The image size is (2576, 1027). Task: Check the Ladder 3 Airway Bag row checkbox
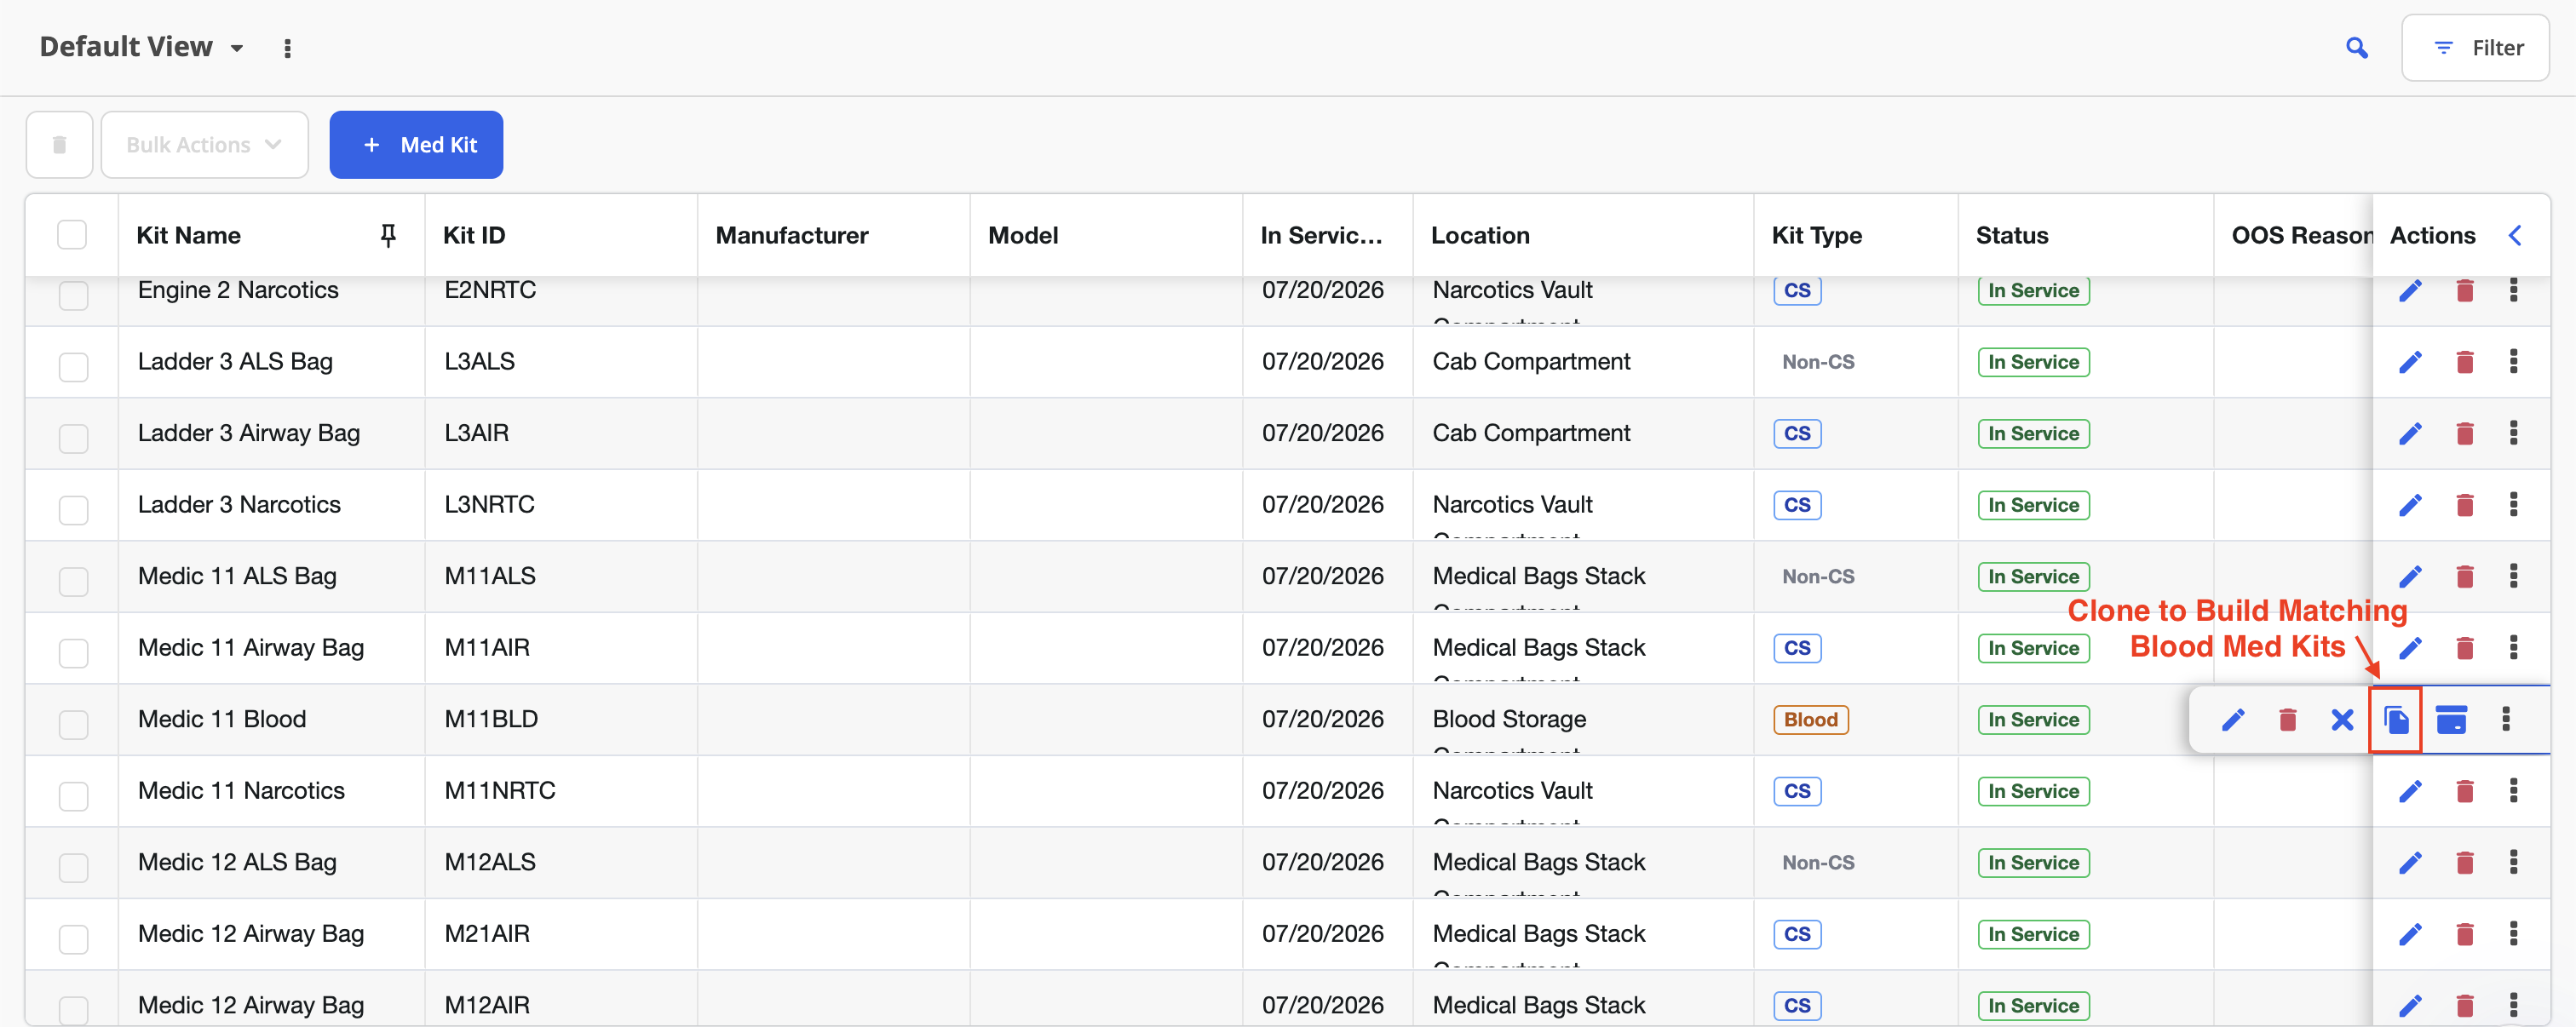coord(73,438)
